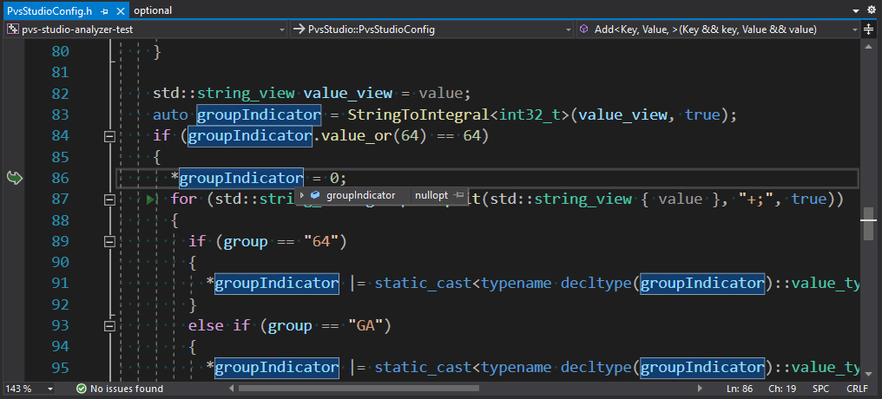
Task: Click line number 82
Action: [60, 94]
